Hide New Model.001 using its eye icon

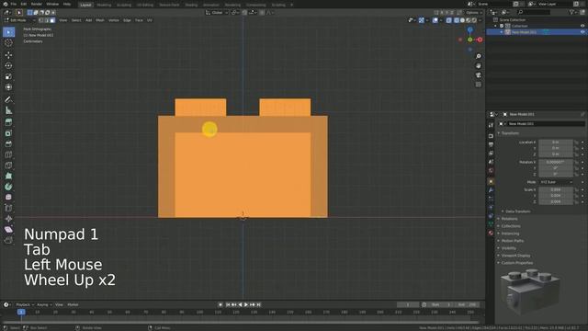(582, 32)
